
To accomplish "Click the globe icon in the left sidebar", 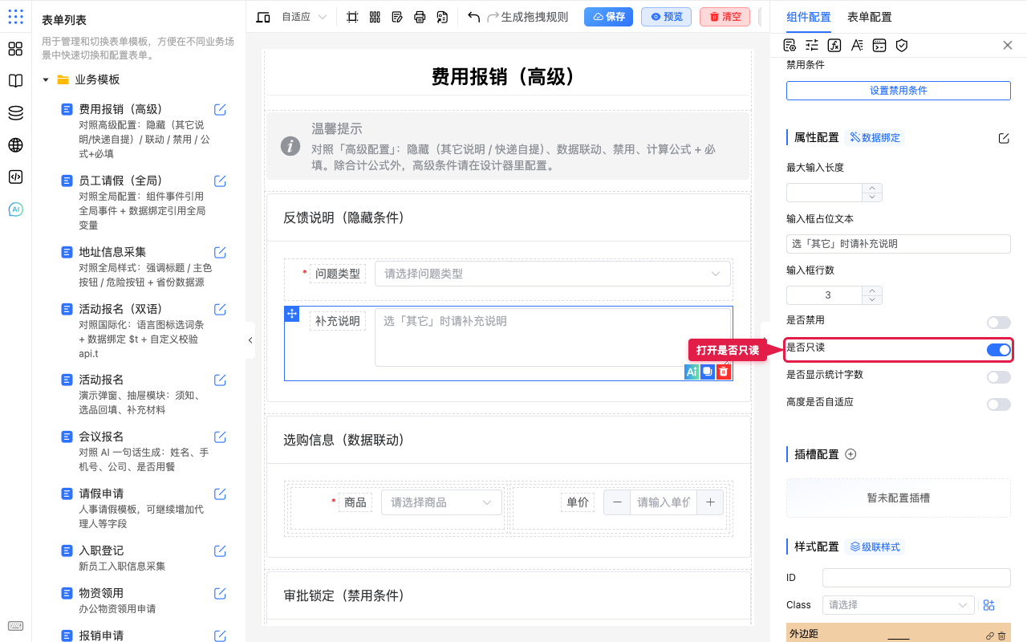I will [x=15, y=145].
